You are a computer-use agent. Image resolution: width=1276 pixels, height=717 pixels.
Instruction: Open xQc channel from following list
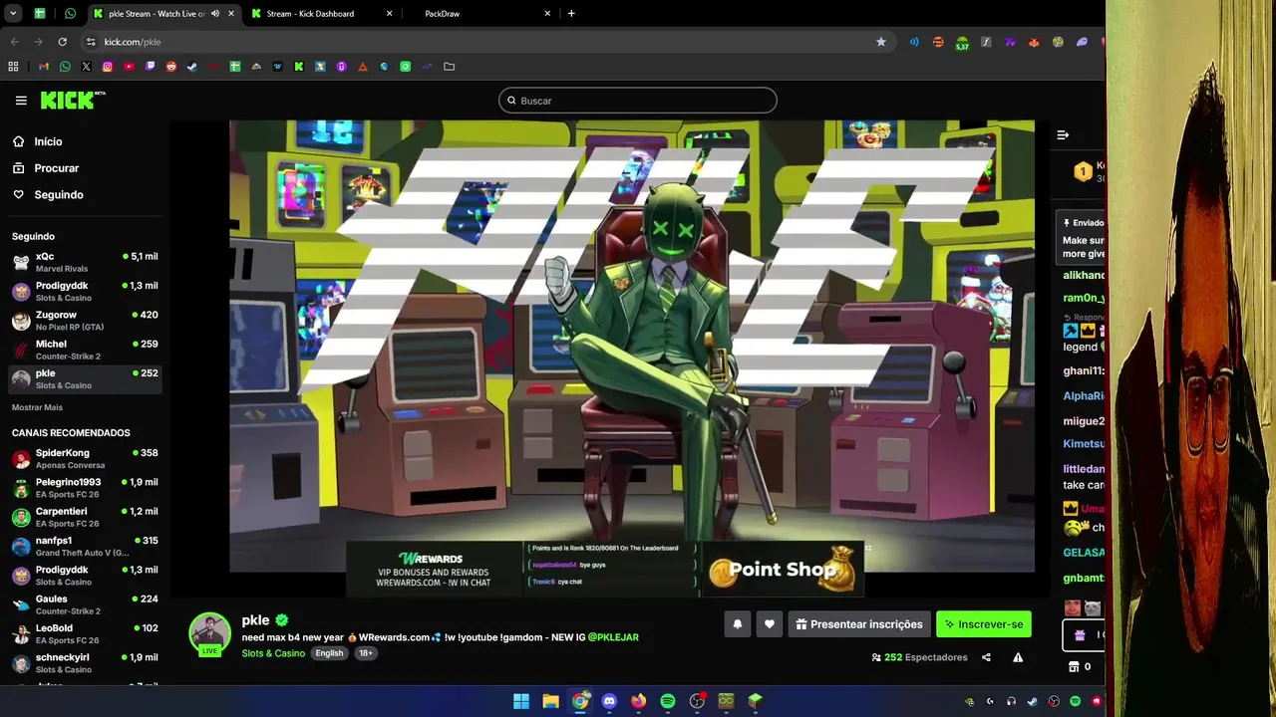pos(85,262)
